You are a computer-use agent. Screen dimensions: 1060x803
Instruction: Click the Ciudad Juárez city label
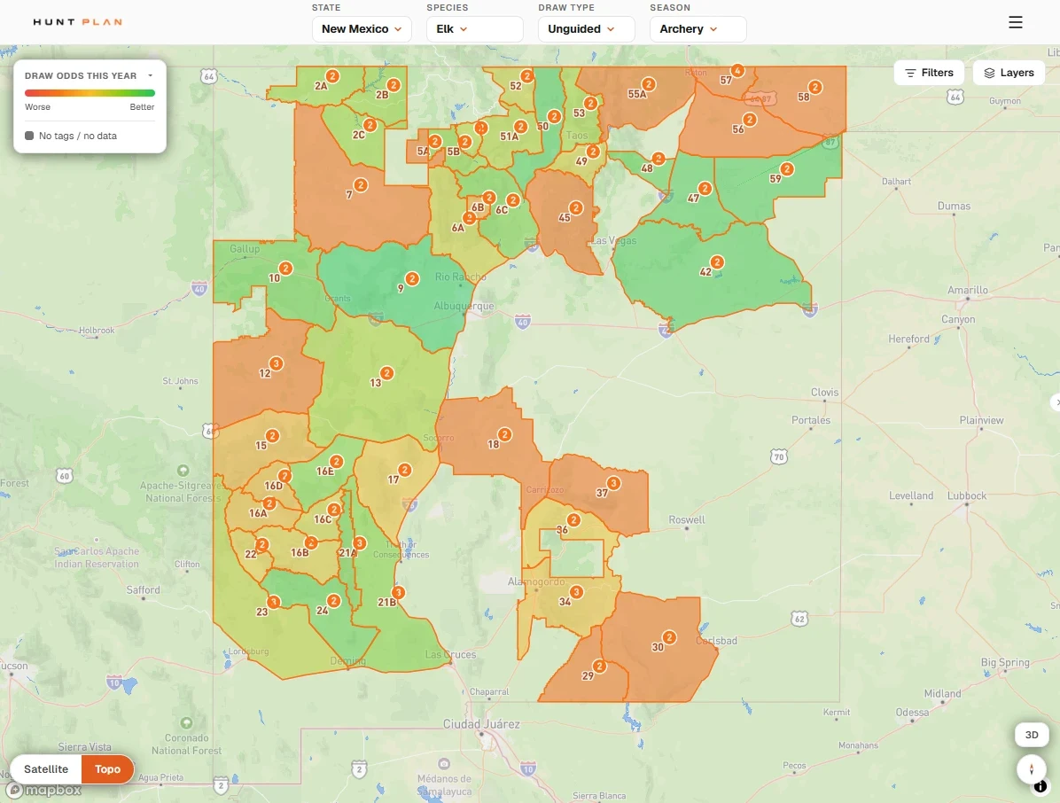481,724
